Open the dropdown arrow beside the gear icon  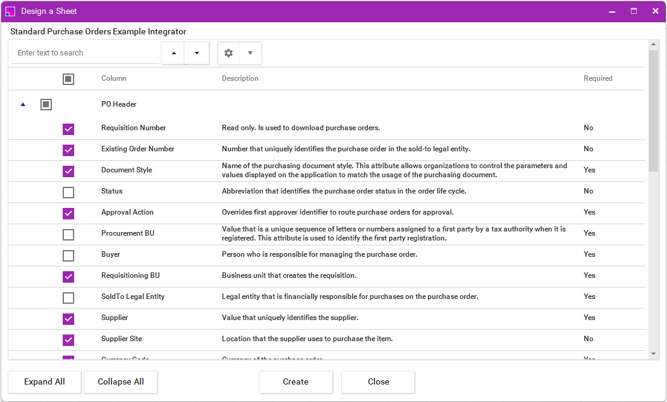tap(250, 53)
